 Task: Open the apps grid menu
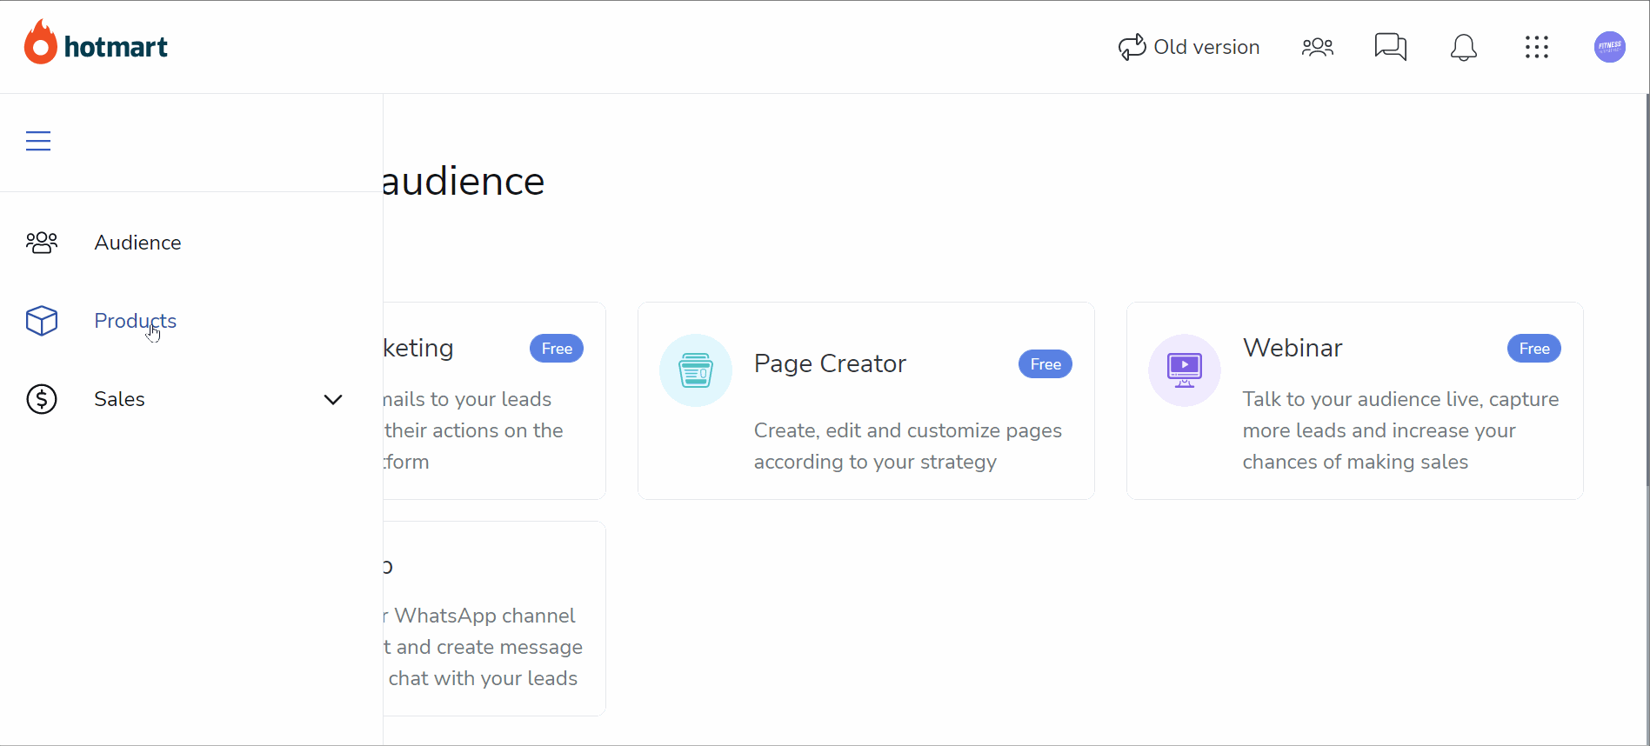(1537, 47)
